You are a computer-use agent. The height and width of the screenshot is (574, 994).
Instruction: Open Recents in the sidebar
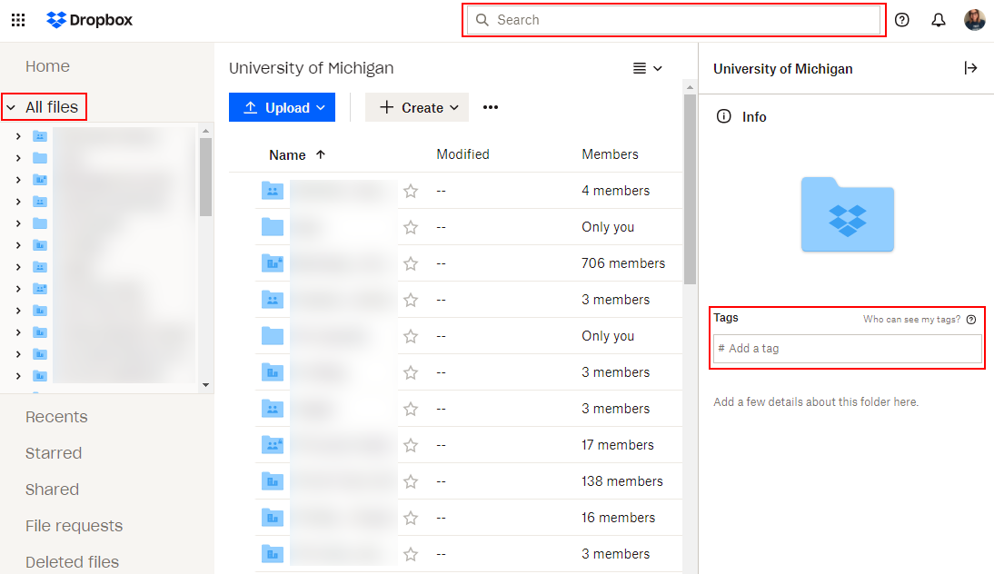(x=56, y=417)
